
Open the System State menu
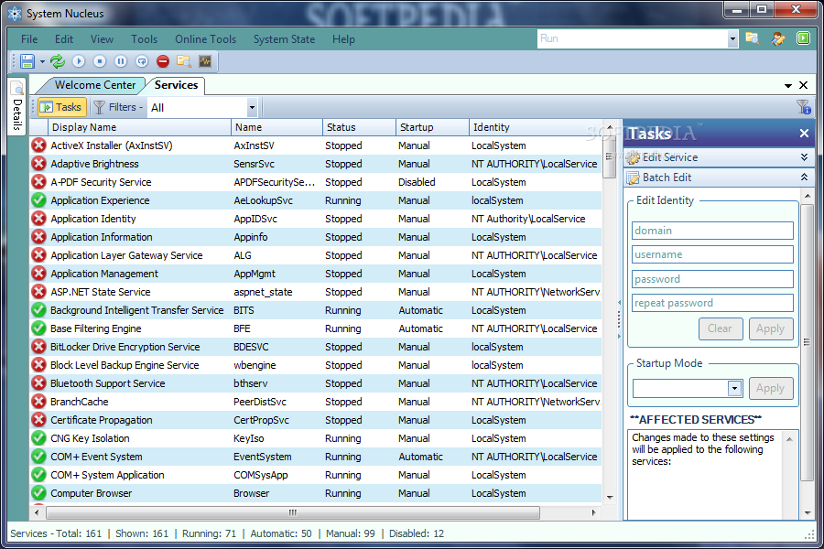pyautogui.click(x=284, y=39)
